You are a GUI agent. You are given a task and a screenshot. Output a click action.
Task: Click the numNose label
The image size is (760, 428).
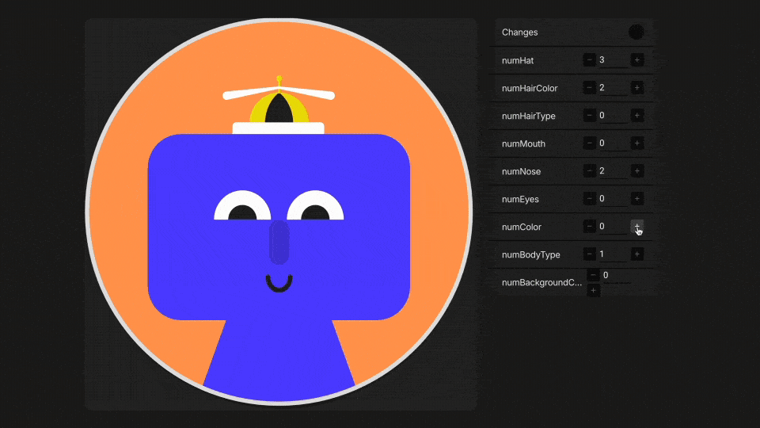tap(521, 171)
